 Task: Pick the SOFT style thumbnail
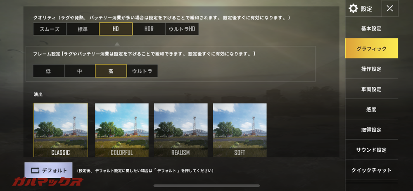coord(240,130)
